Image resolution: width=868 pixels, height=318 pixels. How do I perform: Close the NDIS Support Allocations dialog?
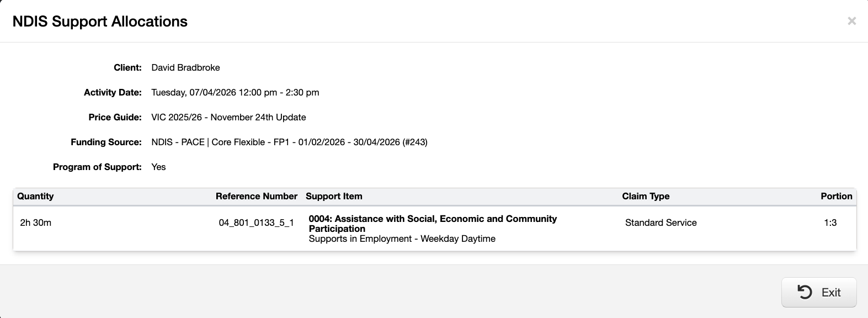(x=851, y=21)
